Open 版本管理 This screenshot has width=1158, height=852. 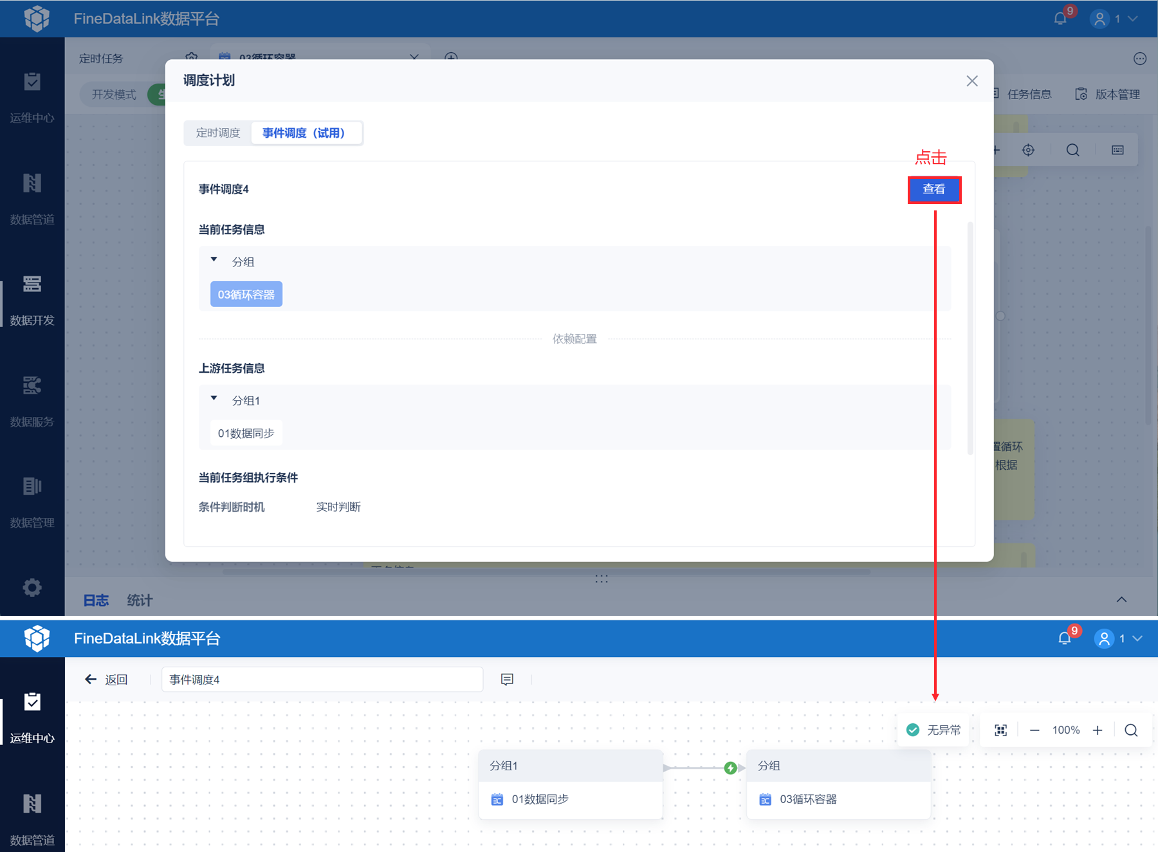(x=1108, y=94)
